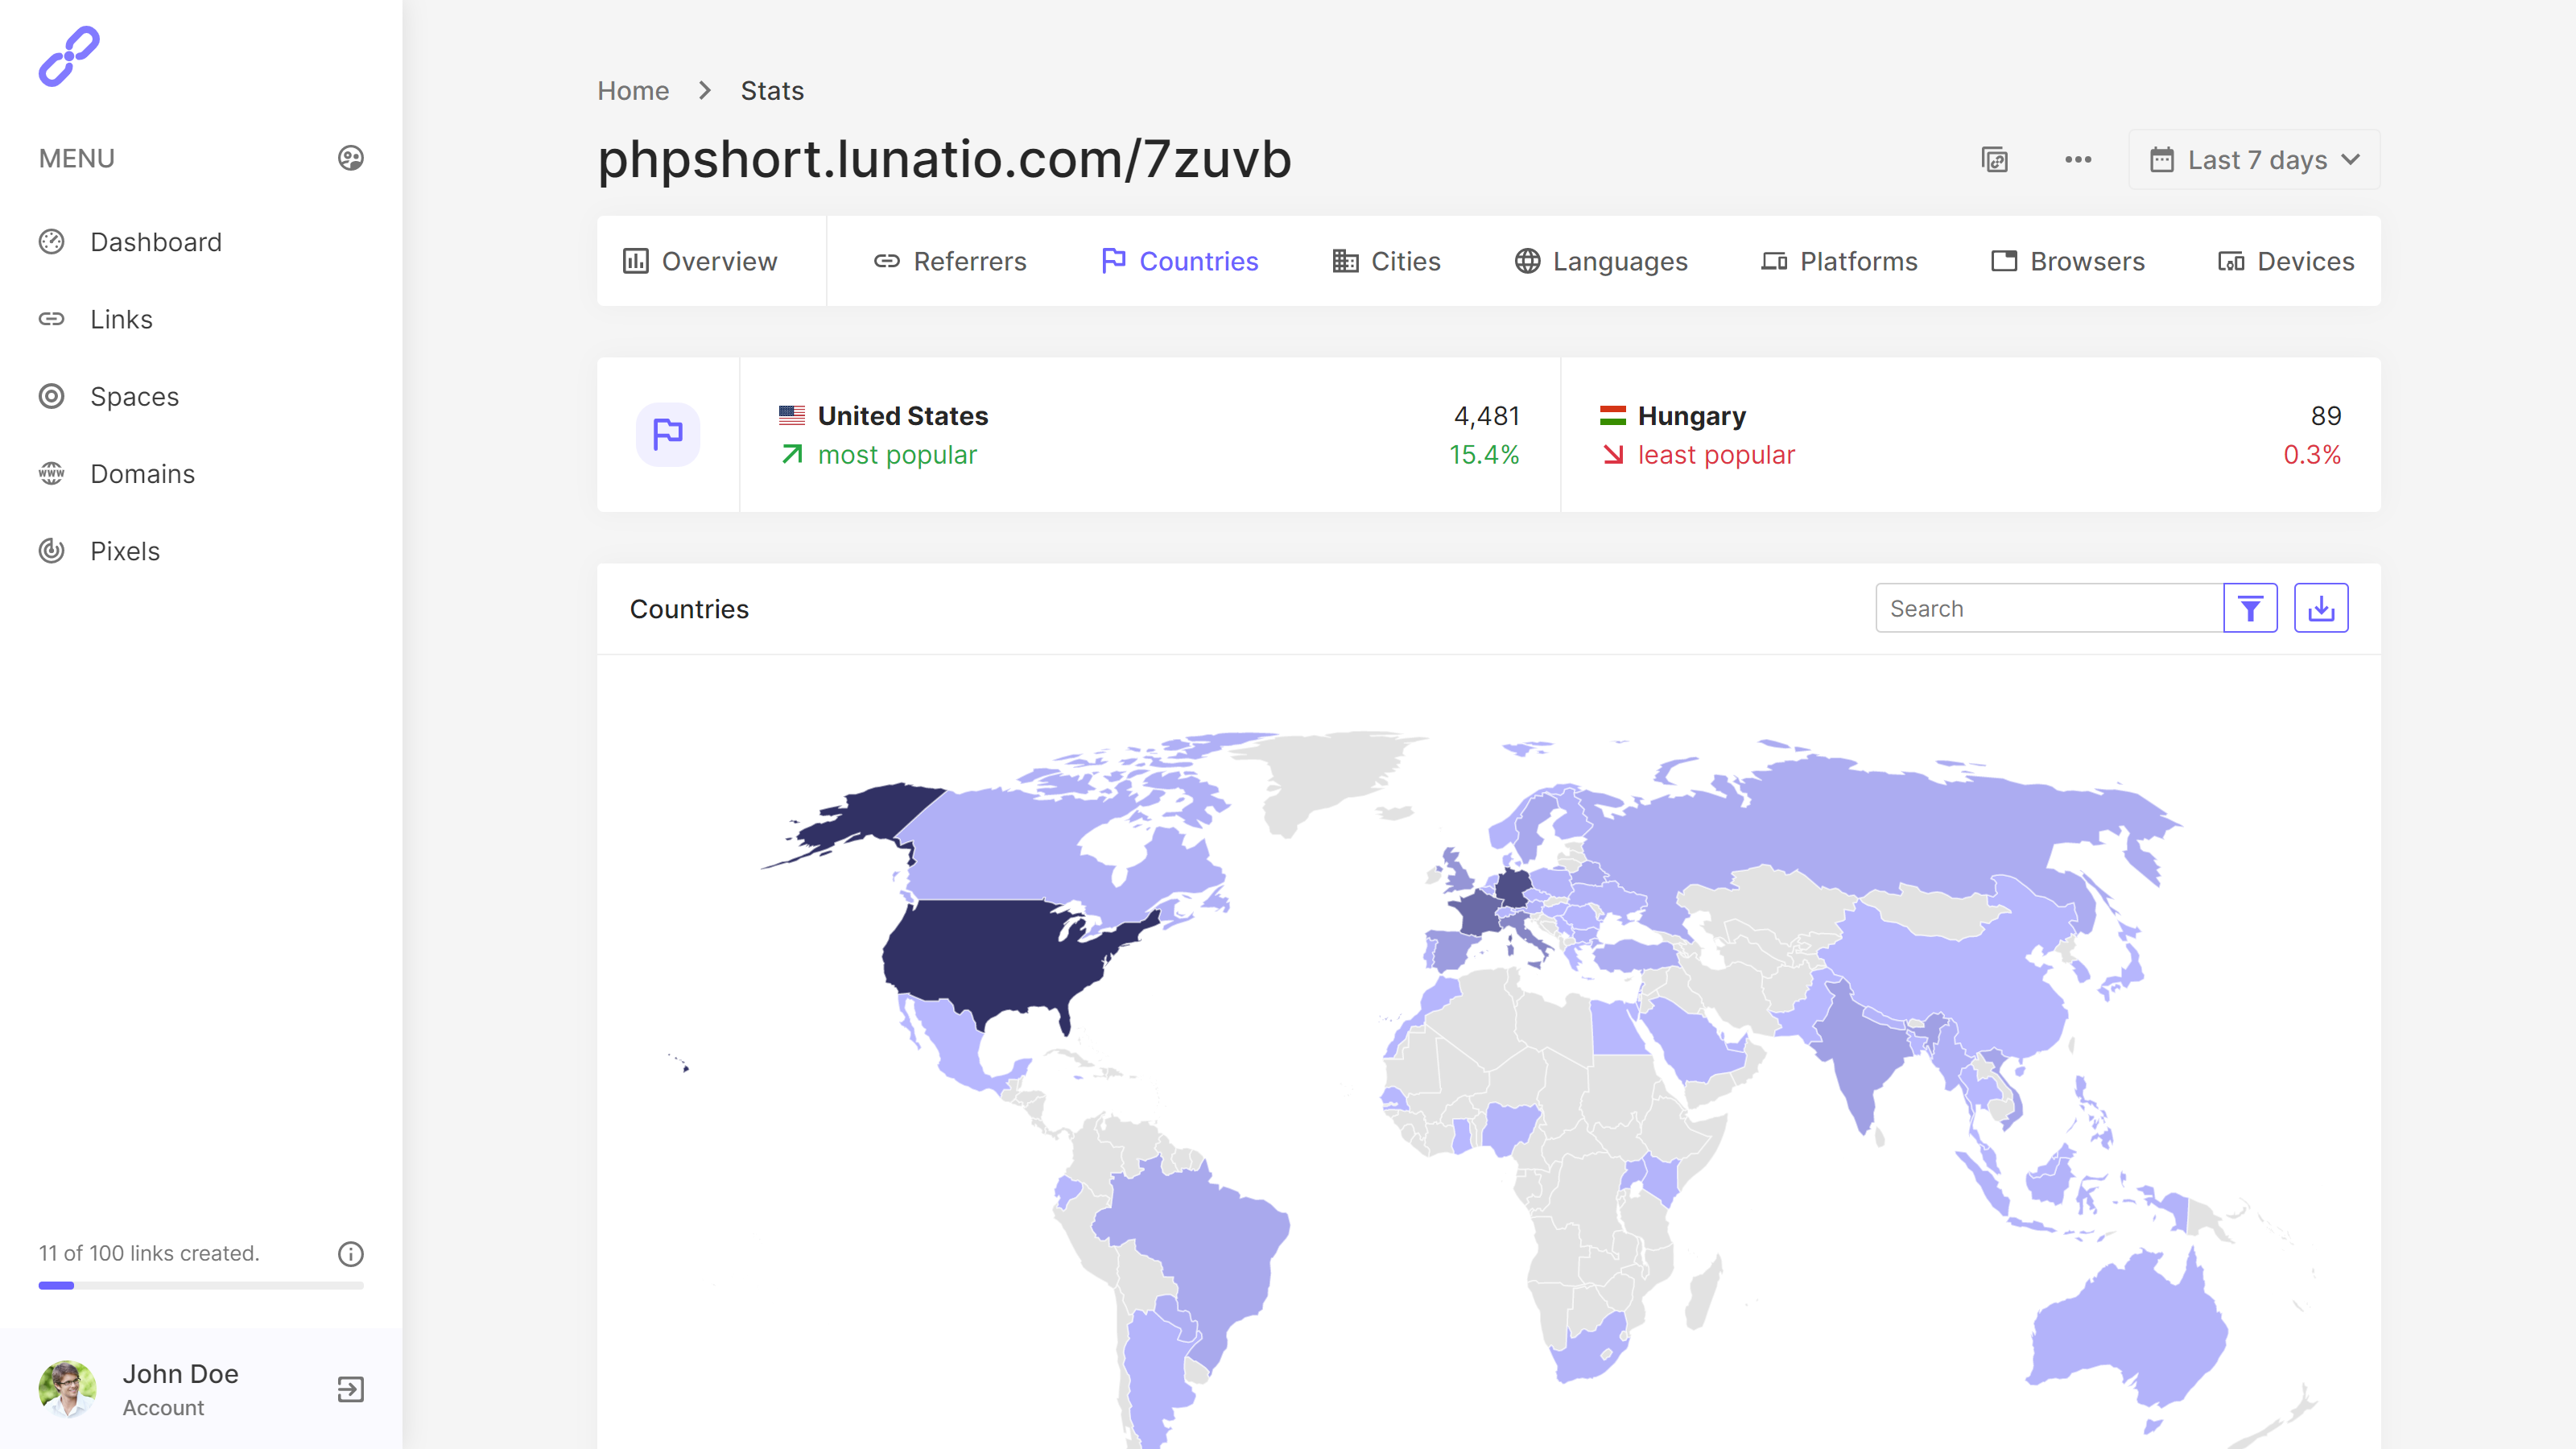Click John Doe account profile
The width and height of the screenshot is (2576, 1449).
pos(180,1388)
